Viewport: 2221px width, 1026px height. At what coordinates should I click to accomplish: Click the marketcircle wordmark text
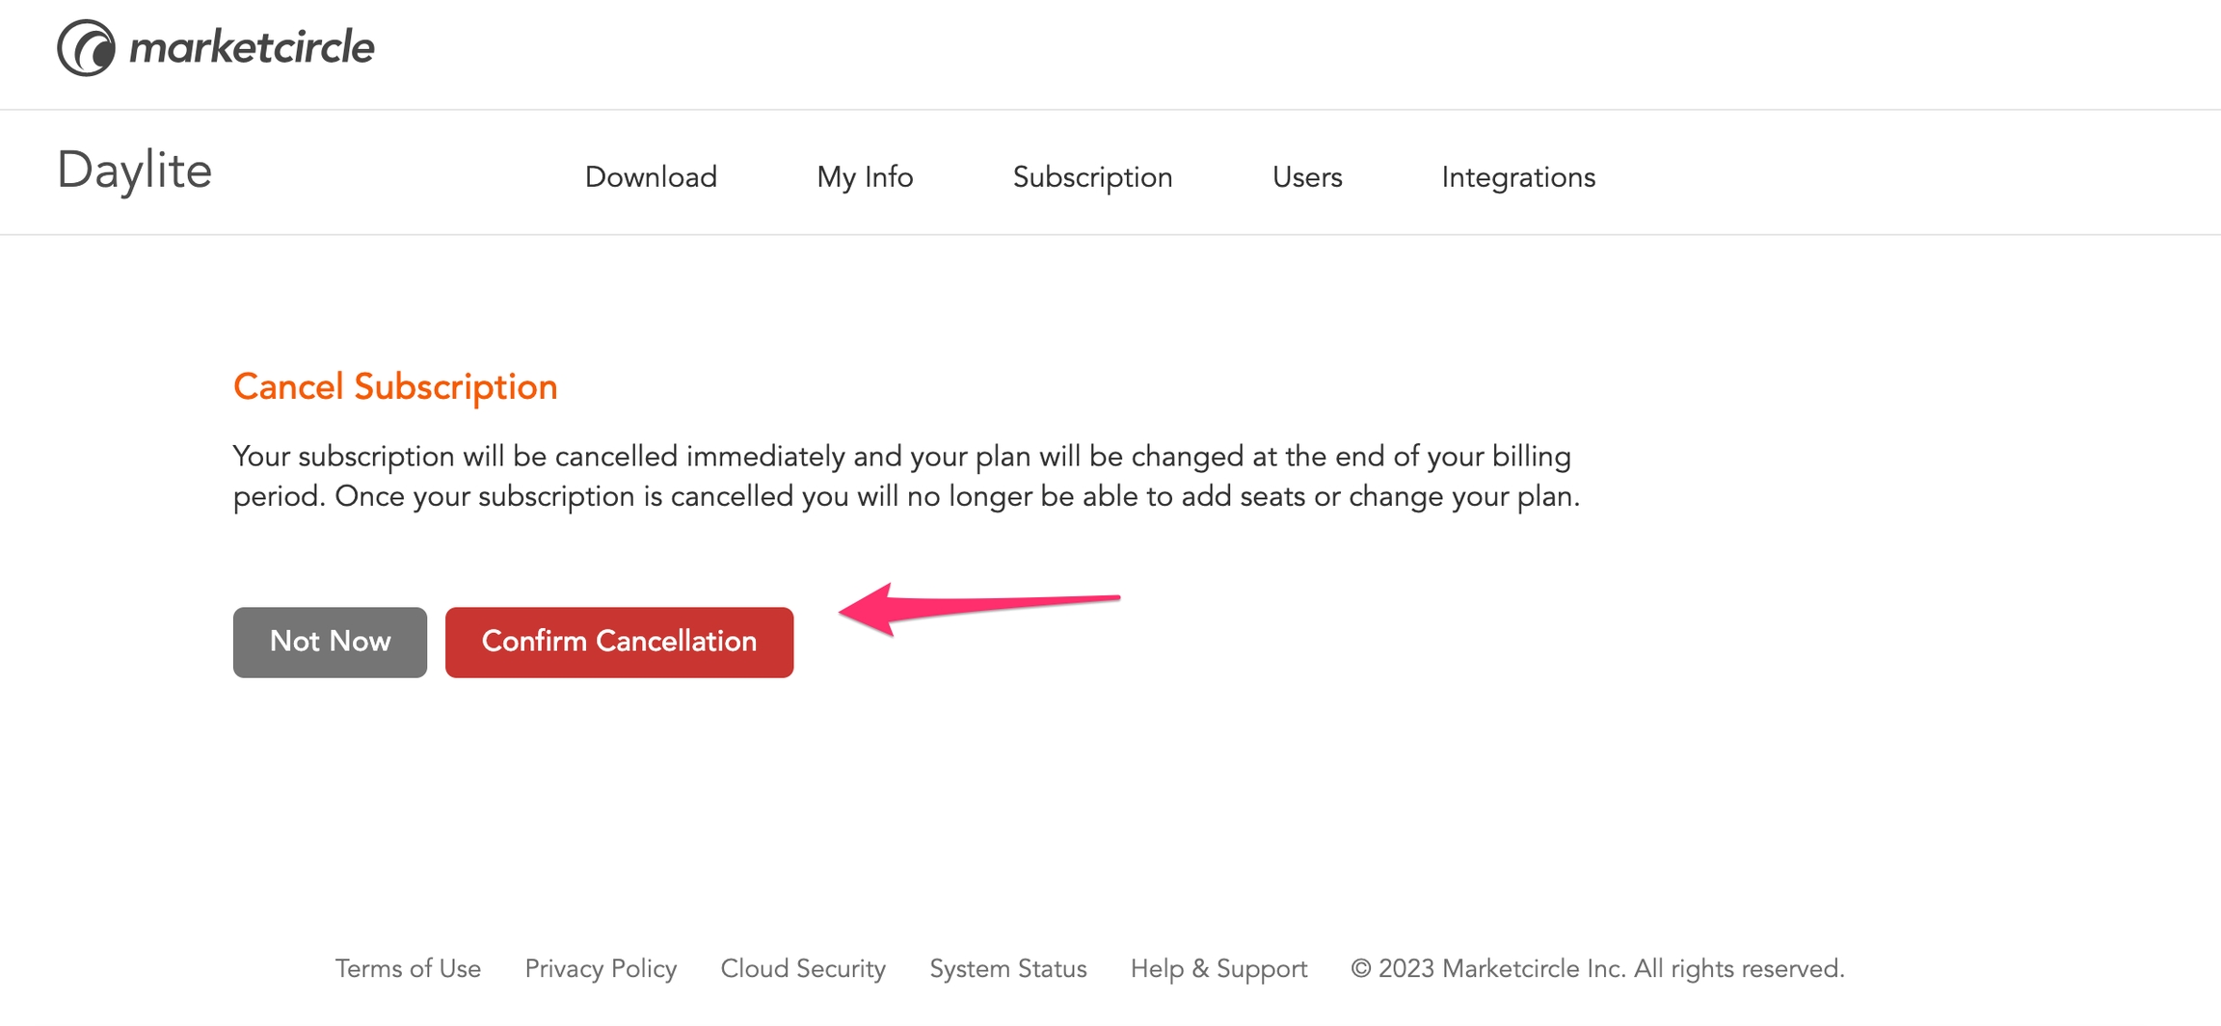(x=252, y=47)
